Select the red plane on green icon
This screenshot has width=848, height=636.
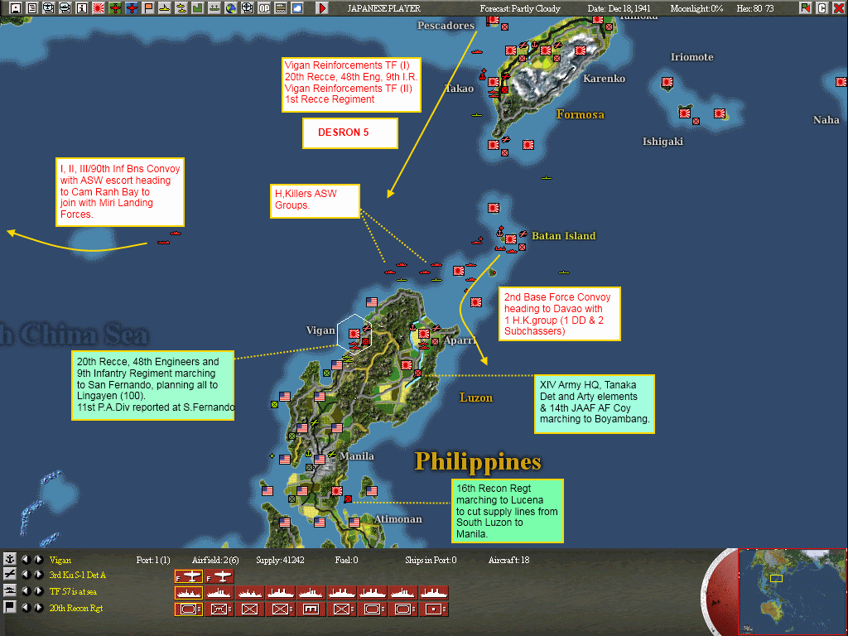(114, 8)
